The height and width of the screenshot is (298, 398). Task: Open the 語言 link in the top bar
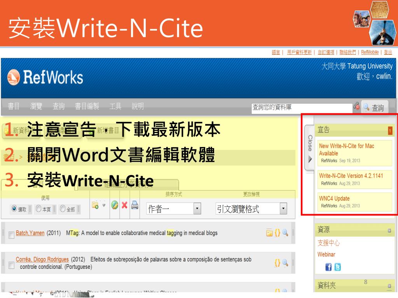point(276,52)
